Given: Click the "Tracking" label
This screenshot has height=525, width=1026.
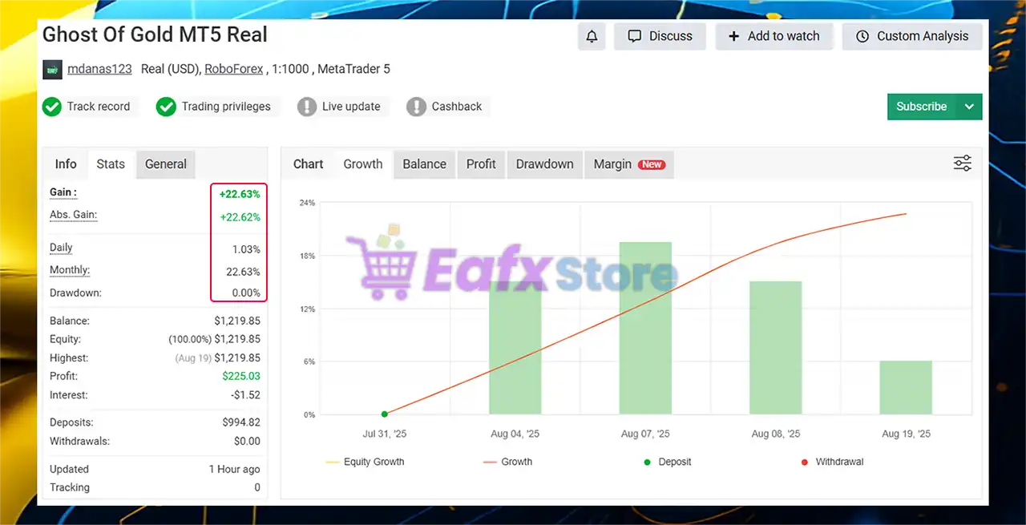Looking at the screenshot, I should (70, 487).
